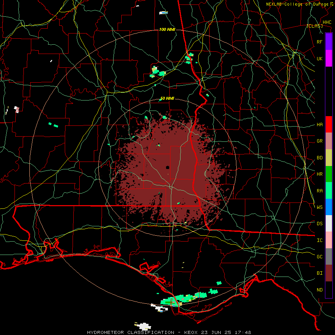Click the HA red legend swatch
The width and height of the screenshot is (335, 335).
[329, 124]
